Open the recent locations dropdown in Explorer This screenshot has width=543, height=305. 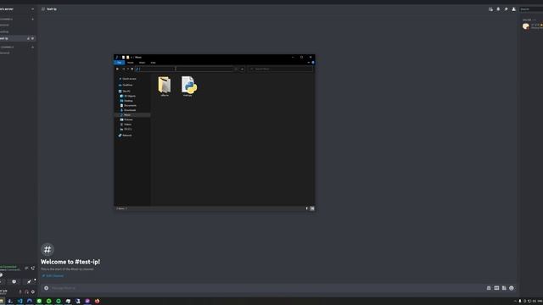coord(128,69)
